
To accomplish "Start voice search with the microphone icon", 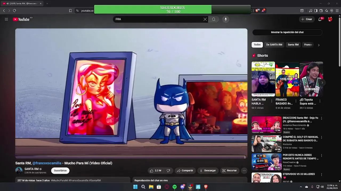I will 226,19.
